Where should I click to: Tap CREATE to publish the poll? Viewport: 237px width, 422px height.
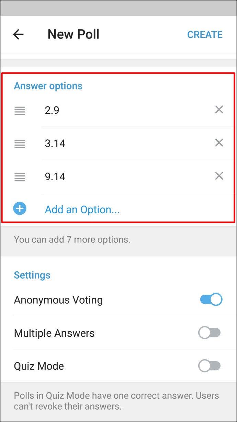tap(205, 35)
